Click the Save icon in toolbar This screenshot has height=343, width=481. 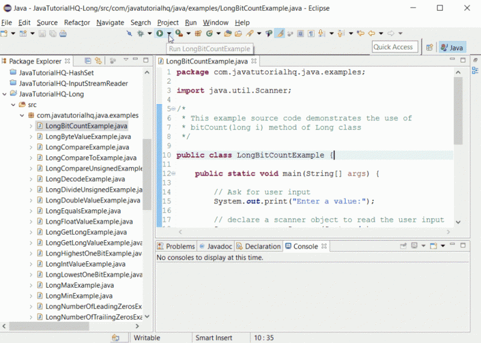click(42, 34)
